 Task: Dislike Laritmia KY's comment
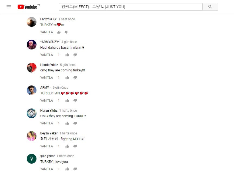pyautogui.click(x=66, y=32)
